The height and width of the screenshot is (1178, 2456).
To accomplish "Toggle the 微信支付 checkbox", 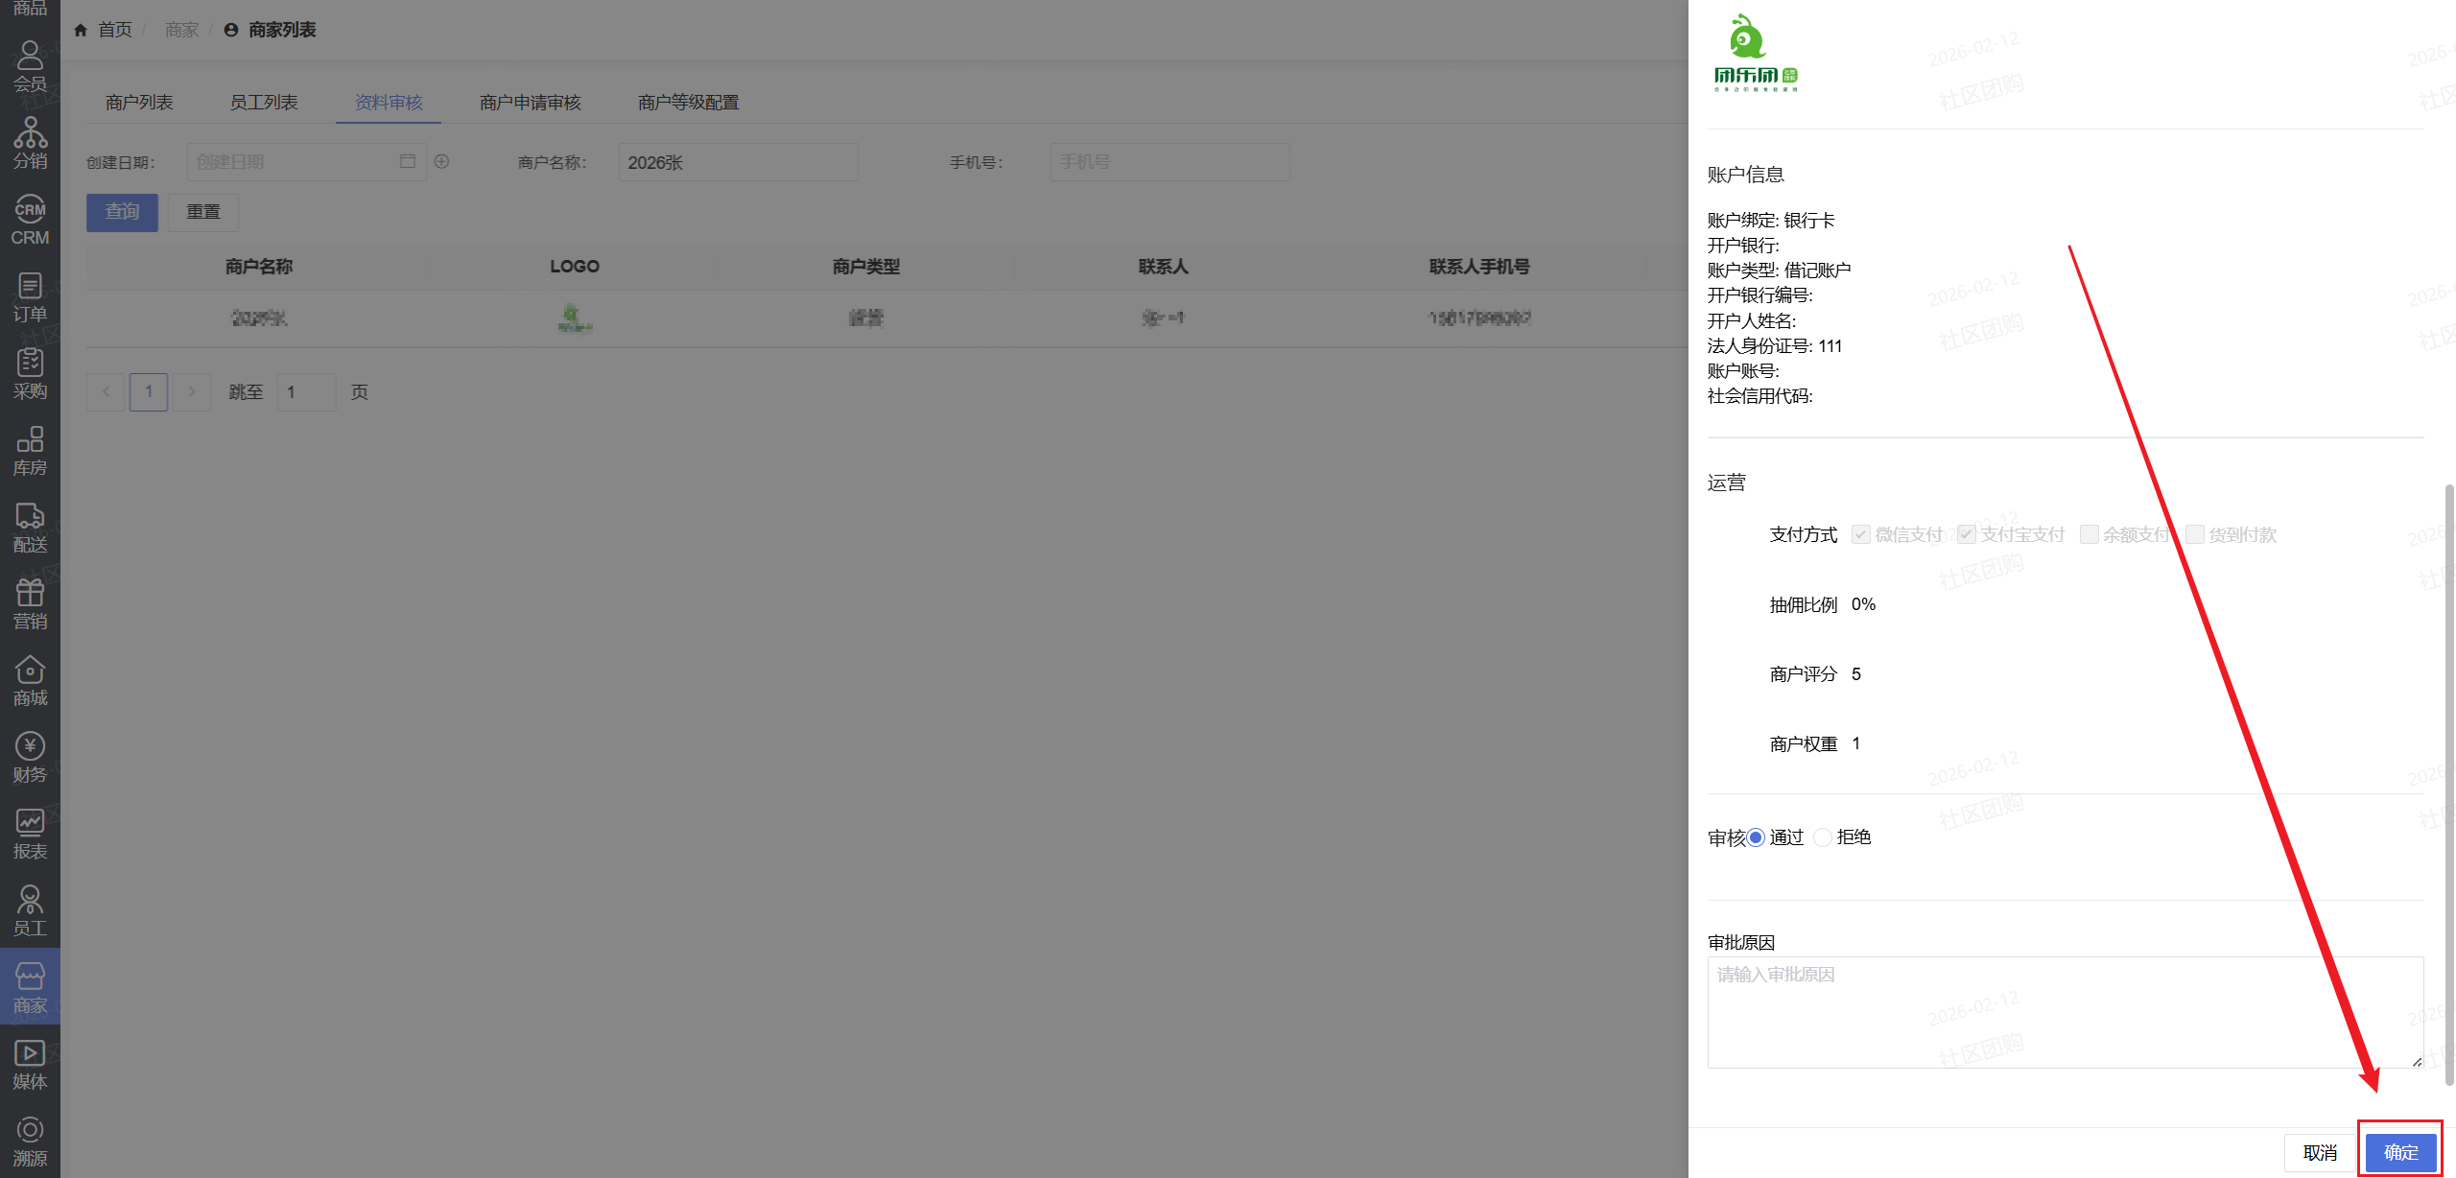I will pyautogui.click(x=1861, y=534).
